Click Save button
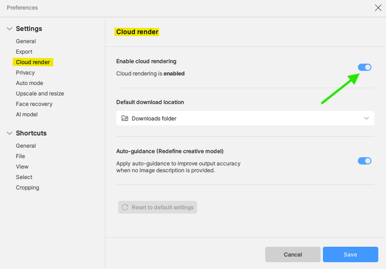The image size is (386, 269). click(350, 254)
